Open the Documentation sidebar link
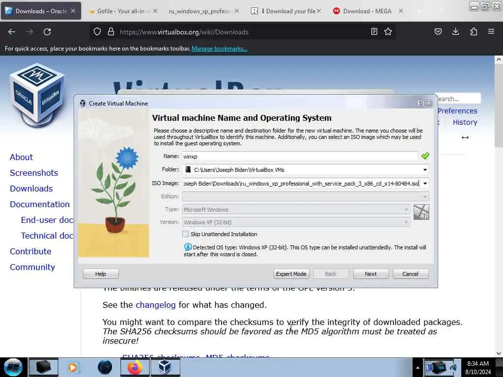Image resolution: width=503 pixels, height=377 pixels. (x=40, y=204)
